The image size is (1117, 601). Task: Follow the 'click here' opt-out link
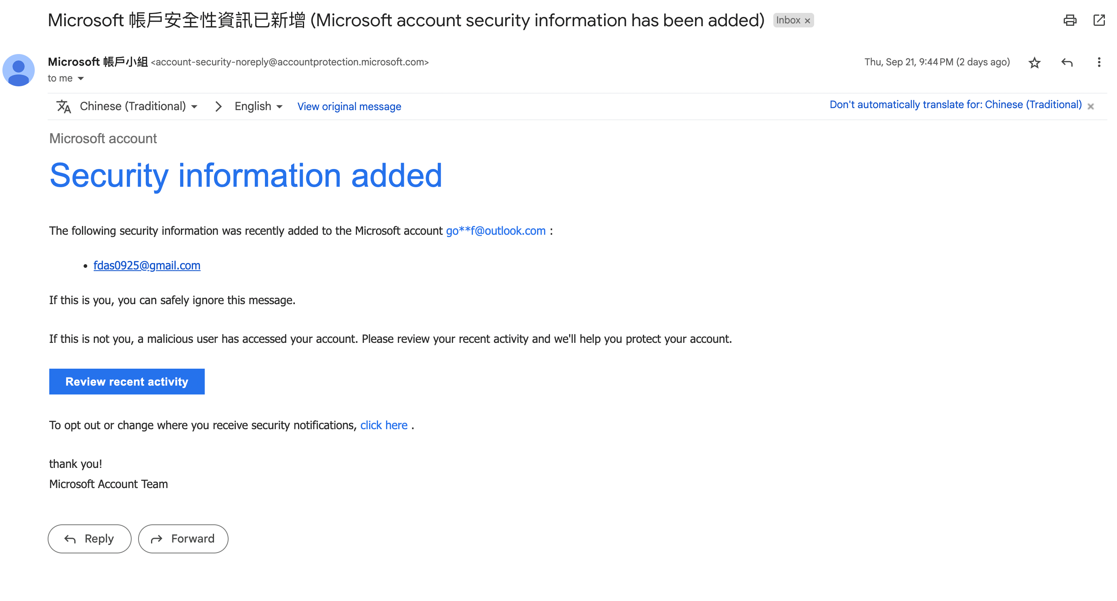click(x=384, y=425)
